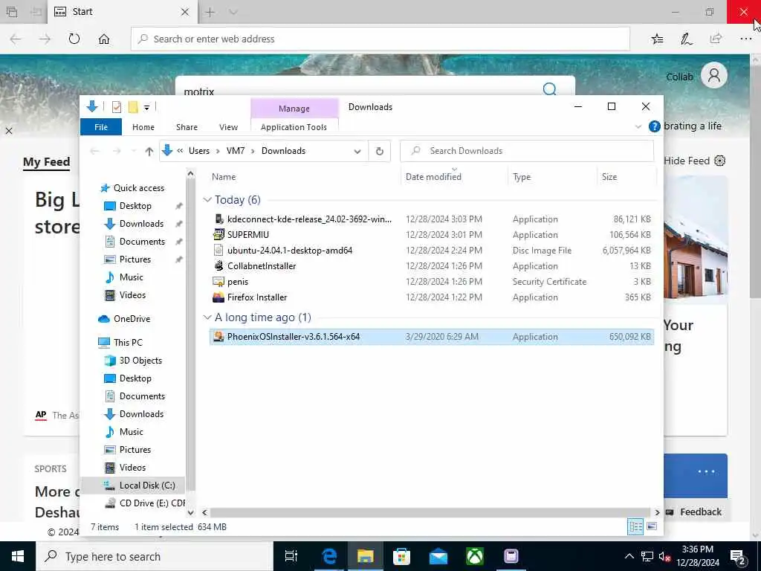The height and width of the screenshot is (571, 761).
Task: Collapse the Today (6) group
Action: [207, 200]
